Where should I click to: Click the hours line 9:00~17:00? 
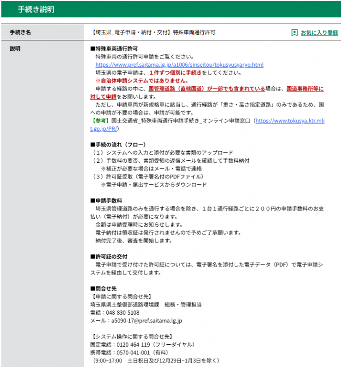coord(155,361)
